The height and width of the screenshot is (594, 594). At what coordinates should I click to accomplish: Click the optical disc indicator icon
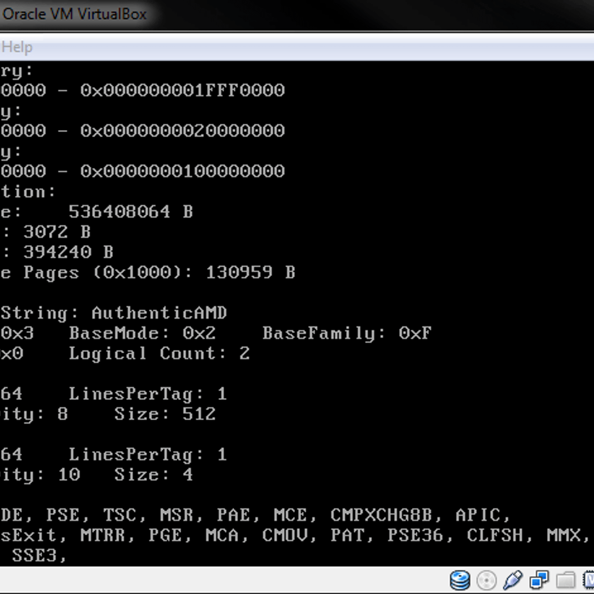pos(486,580)
